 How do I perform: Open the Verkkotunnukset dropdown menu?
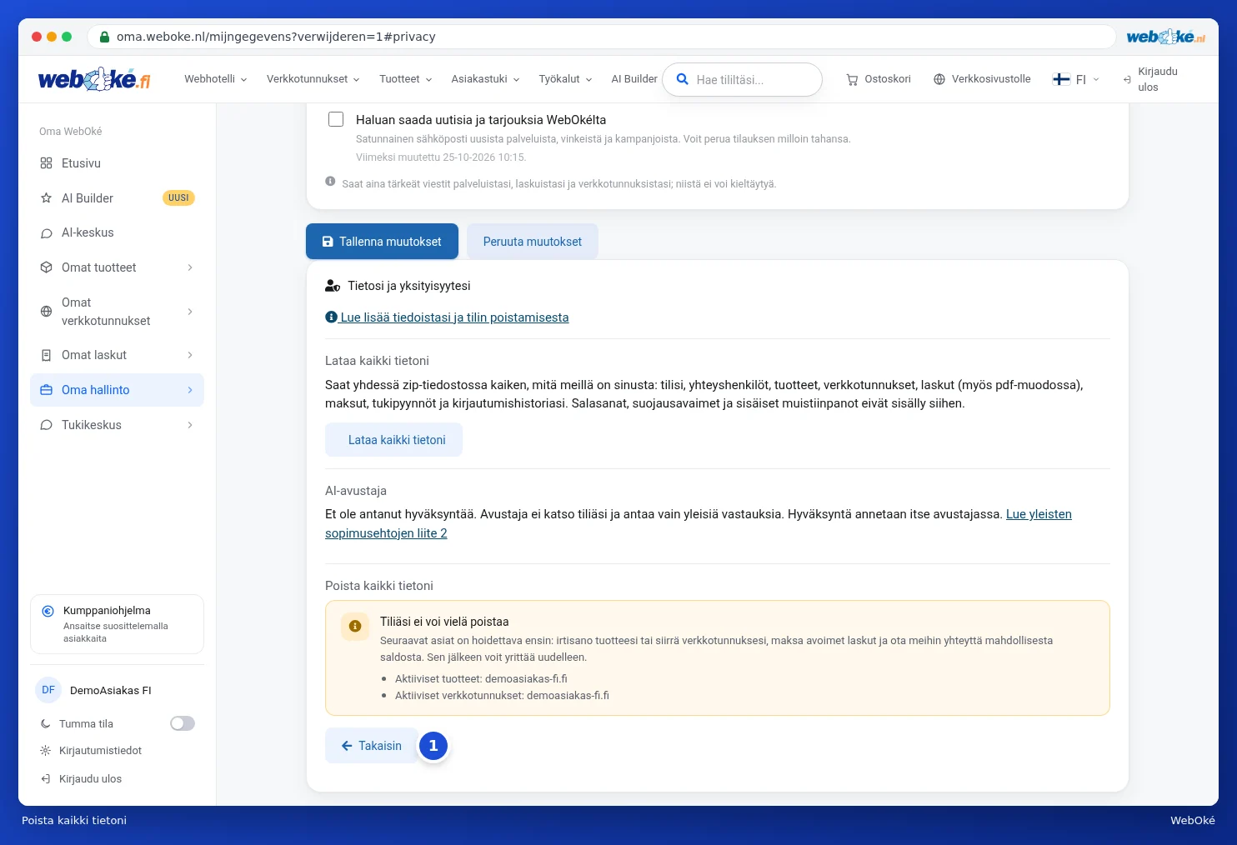click(313, 79)
